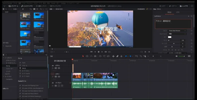Screen dimensions: 197x100
Task: Mute audio with the speaker icon
Action: (176, 56)
